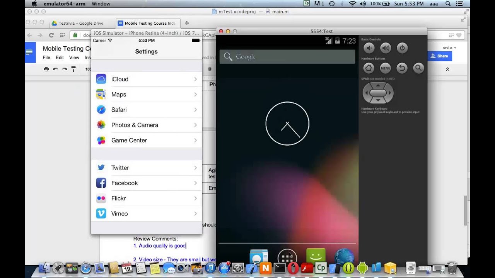Image resolution: width=495 pixels, height=278 pixels.
Task: Select Mobile Testing Course Index tab
Action: [147, 23]
